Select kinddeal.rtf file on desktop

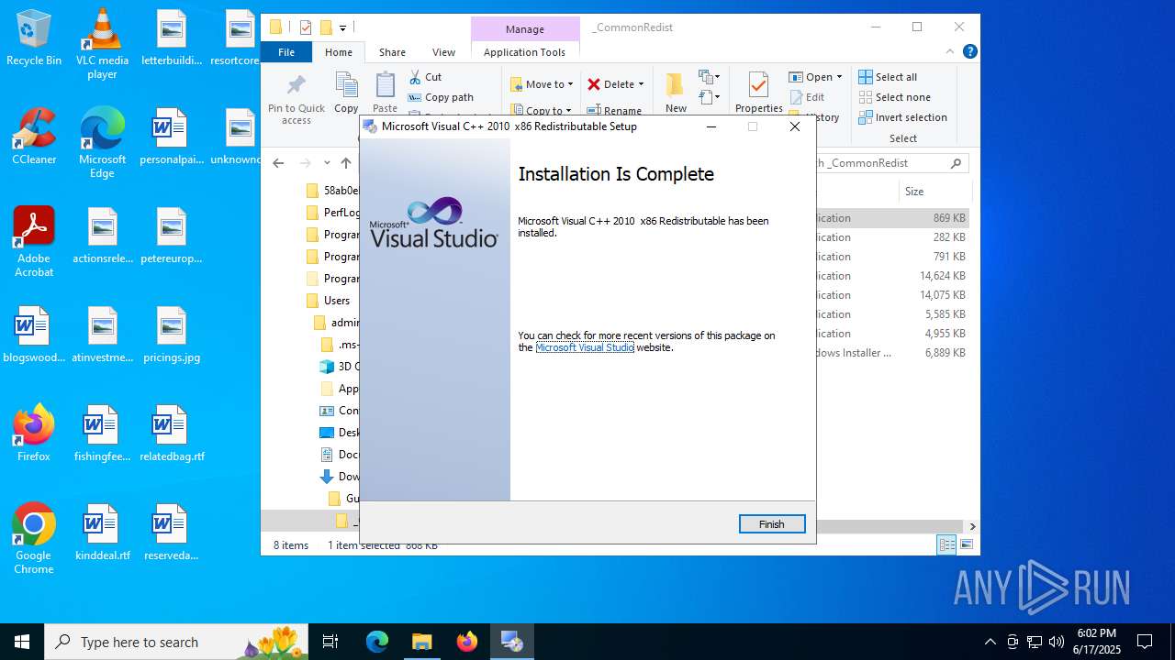[102, 533]
